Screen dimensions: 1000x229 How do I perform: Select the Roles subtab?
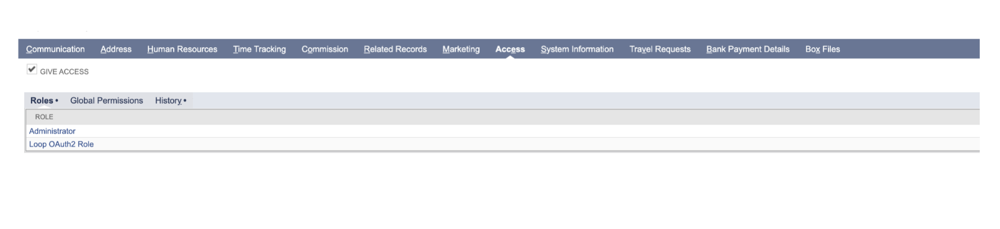pyautogui.click(x=42, y=100)
